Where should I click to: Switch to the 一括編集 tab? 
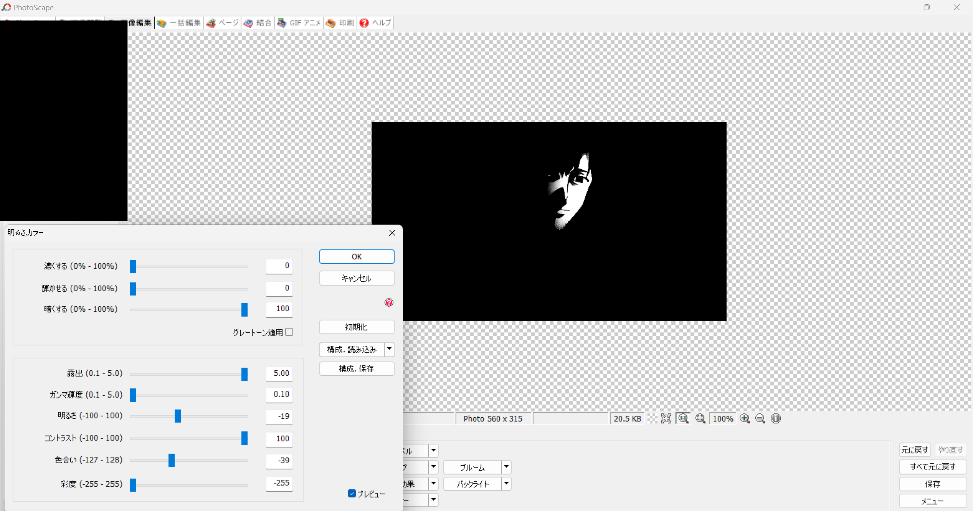179,23
